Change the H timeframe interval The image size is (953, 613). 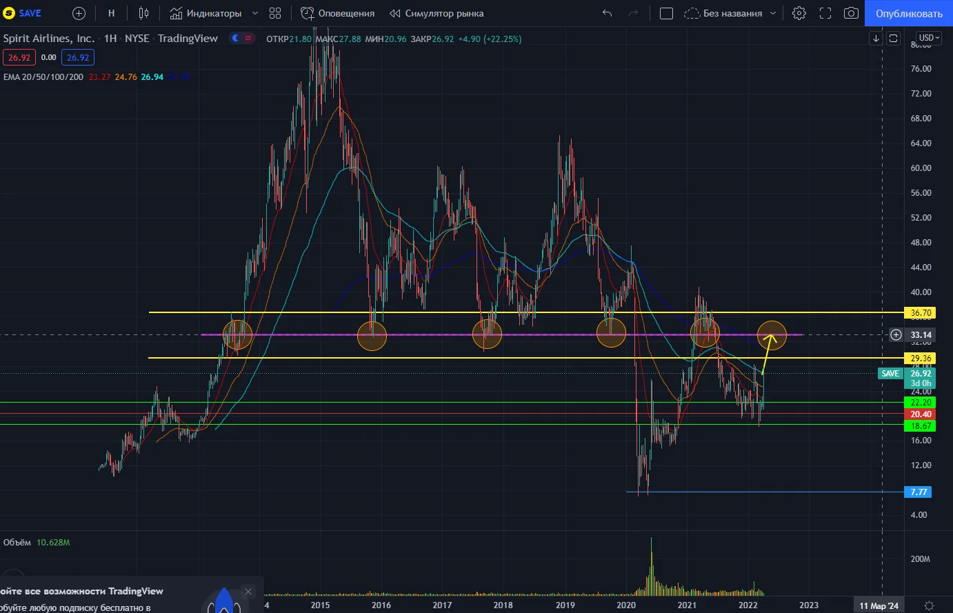click(111, 13)
